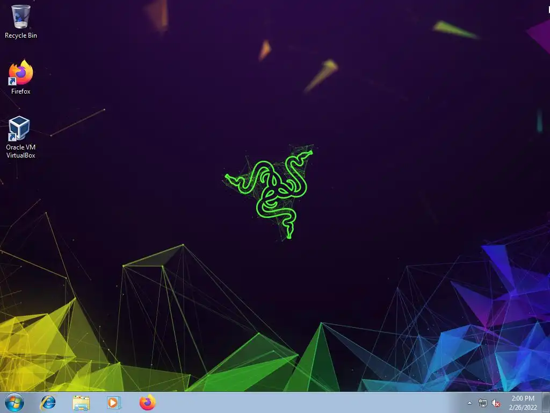The width and height of the screenshot is (550, 413).
Task: Show hidden system tray icons
Action: click(469, 403)
